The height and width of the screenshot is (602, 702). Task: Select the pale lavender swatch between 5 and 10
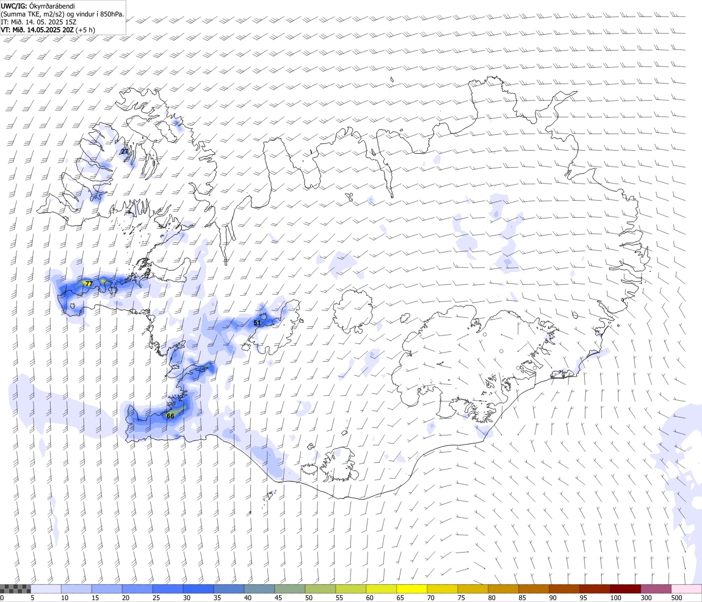[x=46, y=589]
